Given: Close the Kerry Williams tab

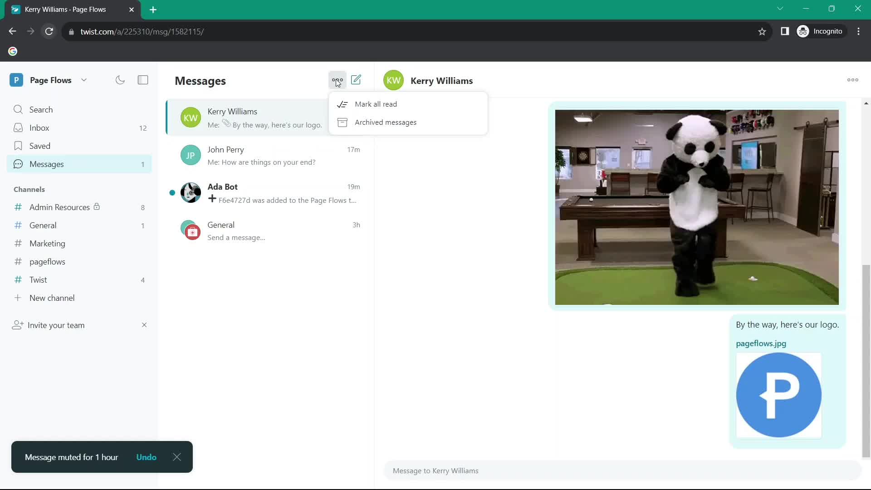Looking at the screenshot, I should coord(132,10).
